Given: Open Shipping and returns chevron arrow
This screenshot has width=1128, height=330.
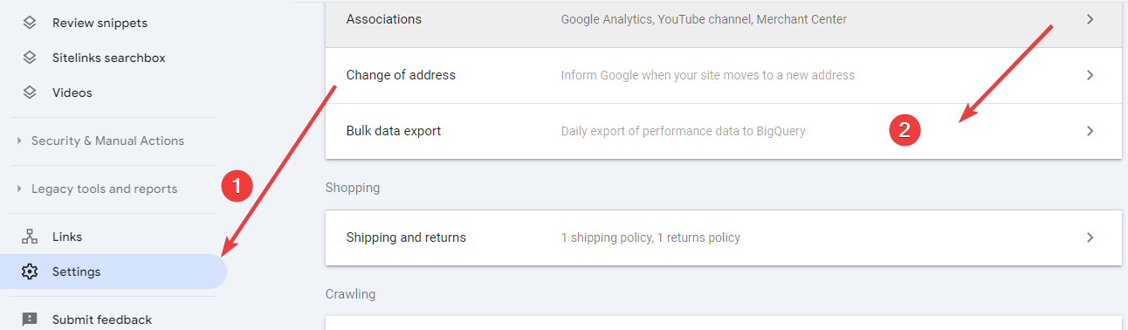Looking at the screenshot, I should (1090, 237).
